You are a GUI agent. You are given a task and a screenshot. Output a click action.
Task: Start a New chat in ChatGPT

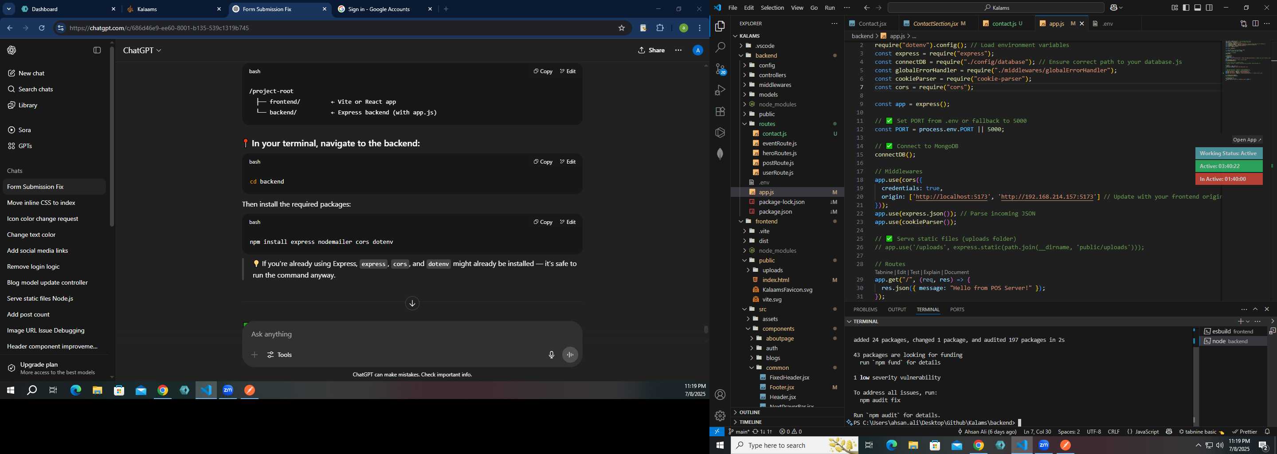31,73
